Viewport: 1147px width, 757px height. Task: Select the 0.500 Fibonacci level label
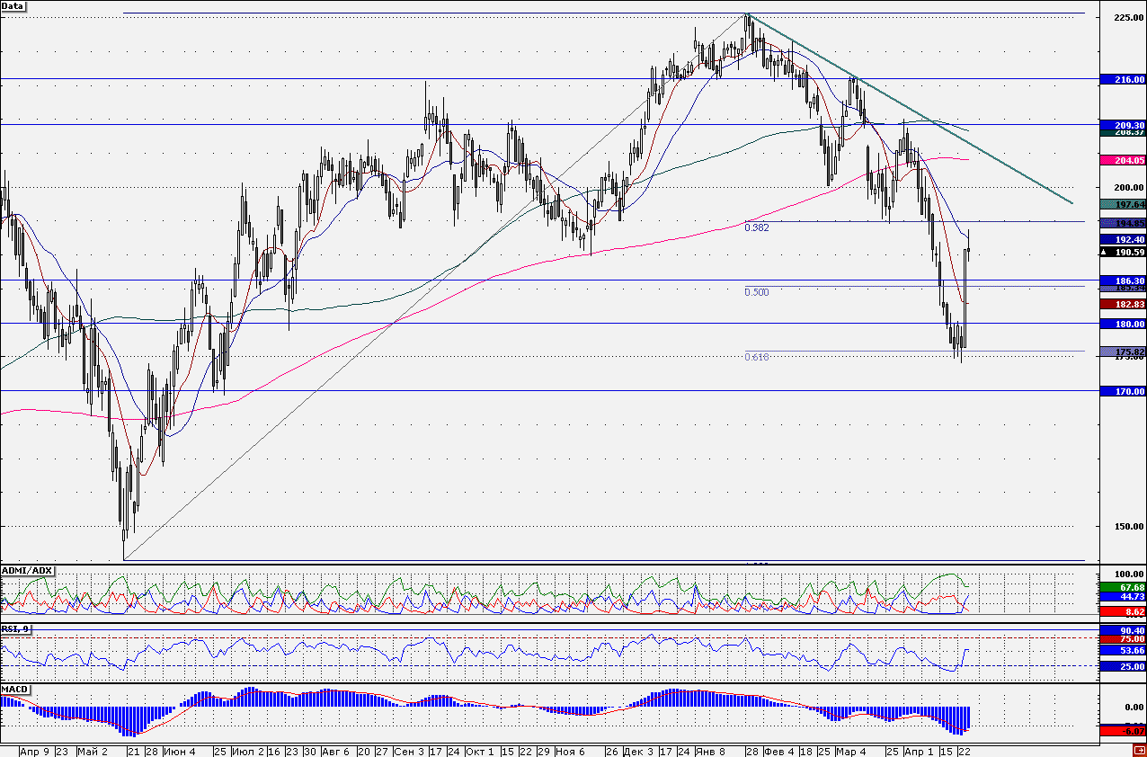click(x=756, y=292)
